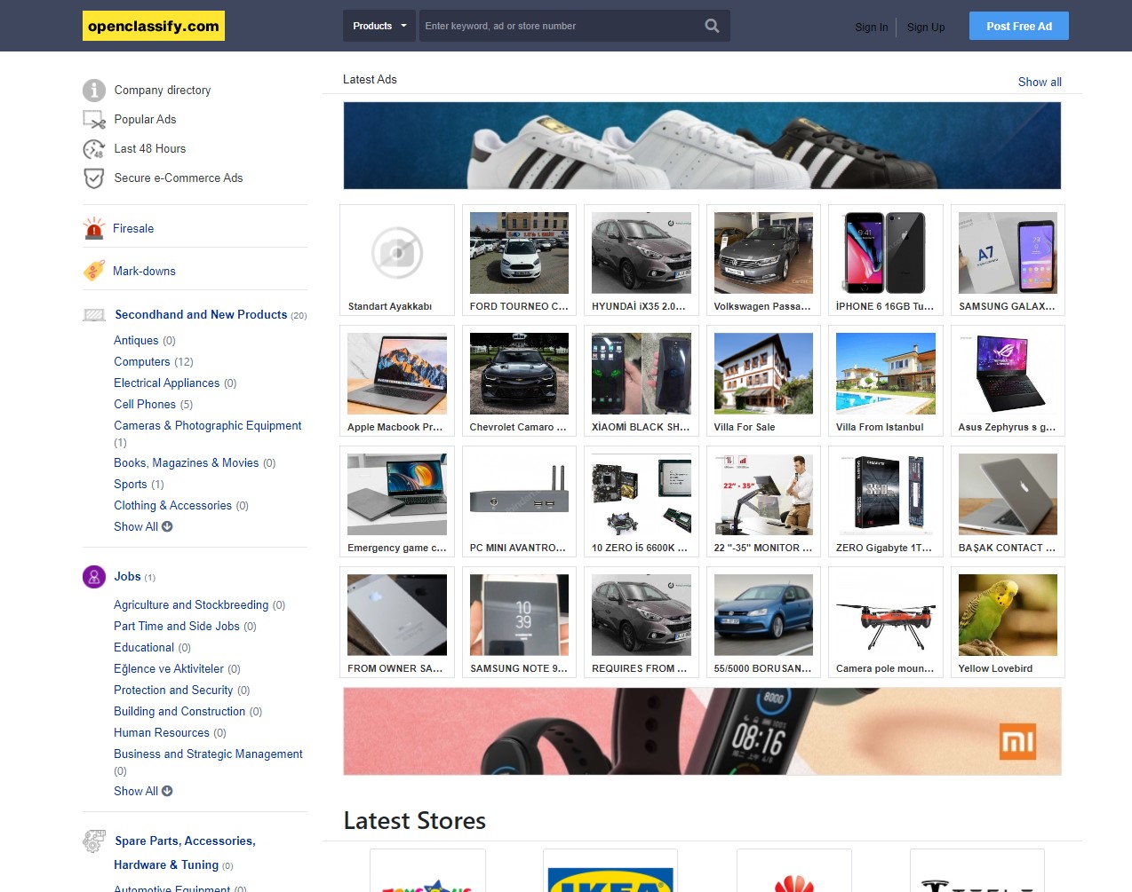Open the Volkswagen Passat ad thumbnail

[763, 253]
